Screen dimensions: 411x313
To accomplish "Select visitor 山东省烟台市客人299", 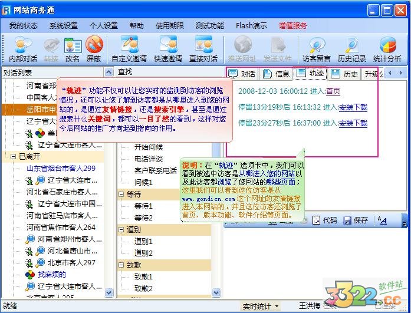I will [x=61, y=168].
